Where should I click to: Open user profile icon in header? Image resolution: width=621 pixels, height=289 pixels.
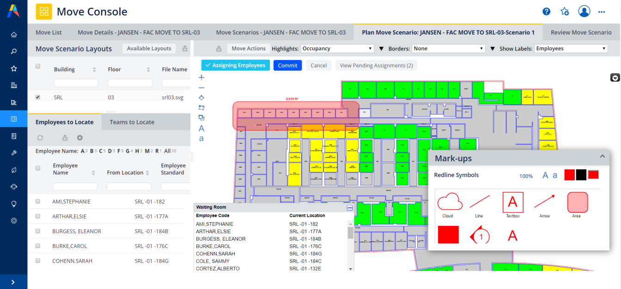[584, 12]
